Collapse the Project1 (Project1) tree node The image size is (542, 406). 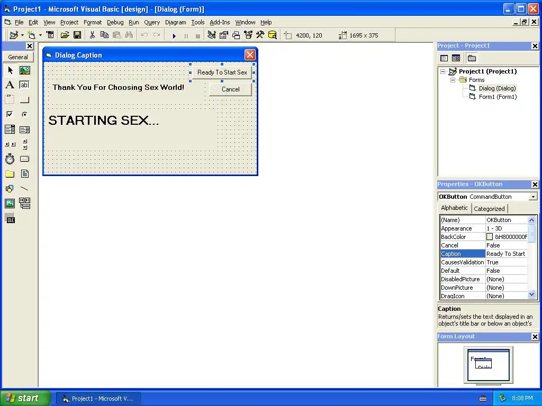tap(443, 71)
